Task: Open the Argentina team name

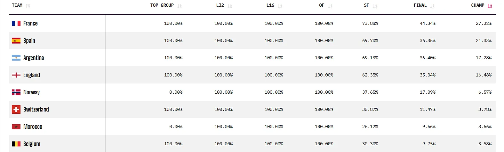Action: coord(34,58)
